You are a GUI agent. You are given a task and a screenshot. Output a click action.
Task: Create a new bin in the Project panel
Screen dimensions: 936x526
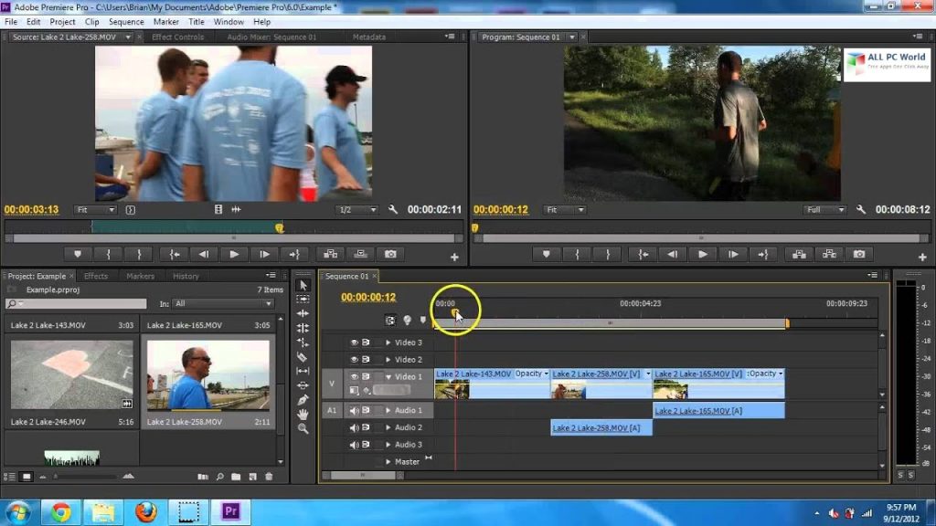pos(236,477)
